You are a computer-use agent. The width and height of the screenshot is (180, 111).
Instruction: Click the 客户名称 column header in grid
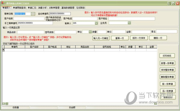pyautogui.click(x=34, y=47)
